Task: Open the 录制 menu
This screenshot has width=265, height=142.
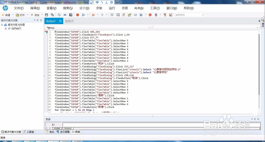Action: (99, 8)
